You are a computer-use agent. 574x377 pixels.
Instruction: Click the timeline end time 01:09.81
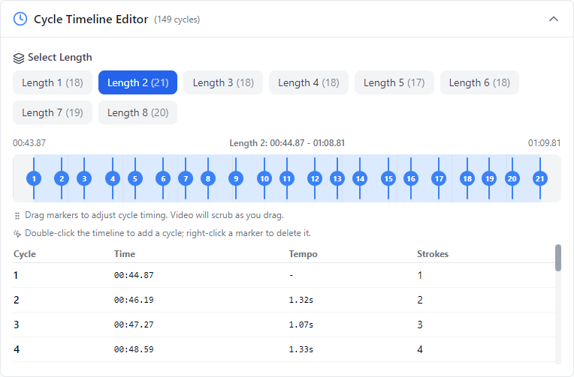click(545, 143)
